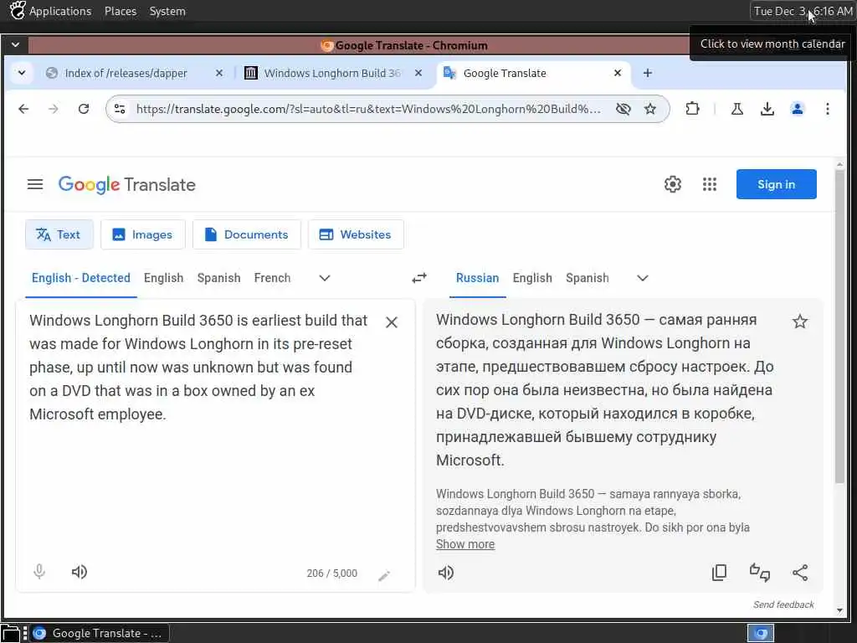
Task: Select English - Detected source language
Action: [x=81, y=278]
